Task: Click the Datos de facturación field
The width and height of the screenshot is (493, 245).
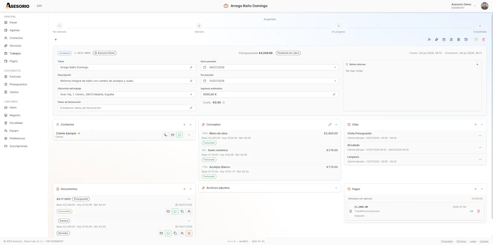Action: (x=127, y=108)
